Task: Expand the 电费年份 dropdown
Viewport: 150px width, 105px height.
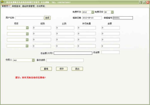Action: (92, 12)
